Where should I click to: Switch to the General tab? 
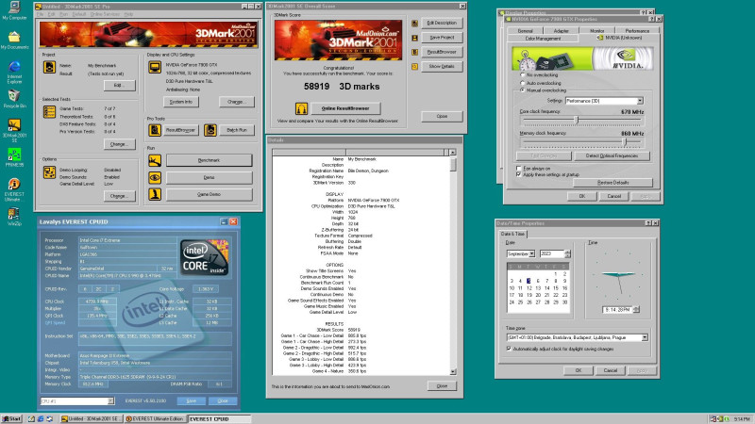pos(525,31)
